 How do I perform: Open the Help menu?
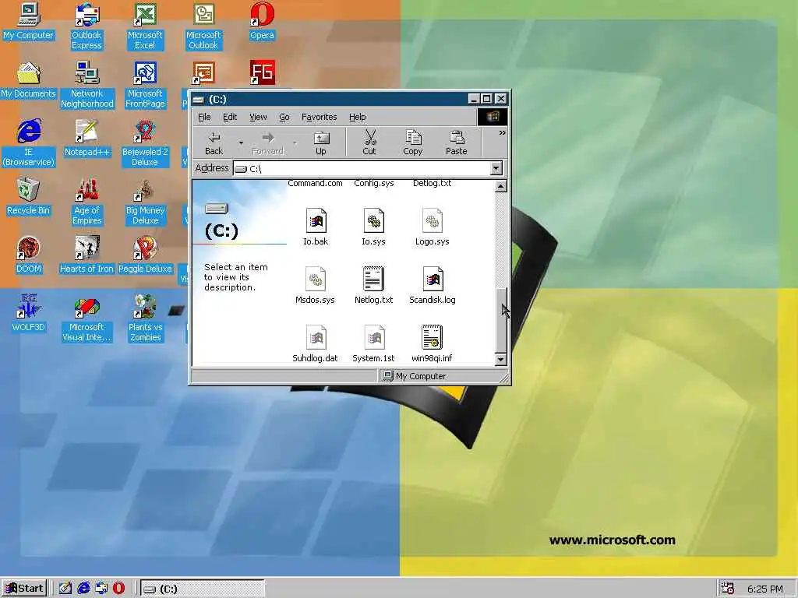(x=357, y=117)
